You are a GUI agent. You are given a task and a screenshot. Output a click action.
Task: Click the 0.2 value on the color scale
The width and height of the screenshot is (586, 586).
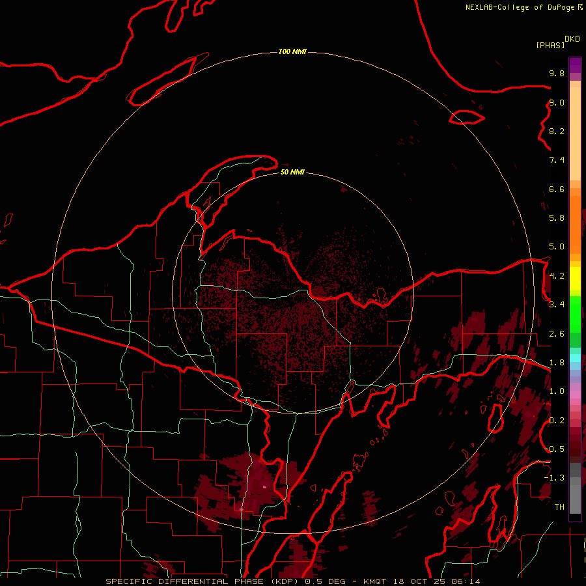coord(557,421)
